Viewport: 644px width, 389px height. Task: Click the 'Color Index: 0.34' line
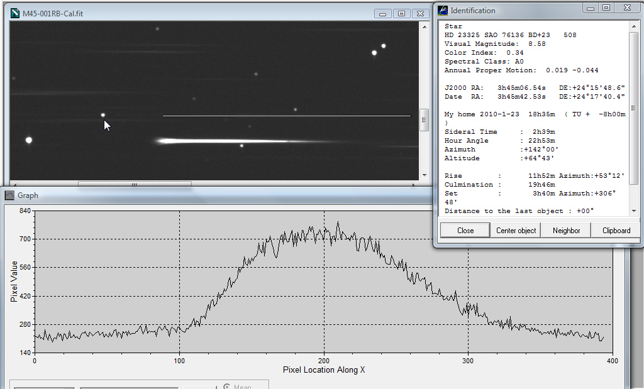coord(484,53)
